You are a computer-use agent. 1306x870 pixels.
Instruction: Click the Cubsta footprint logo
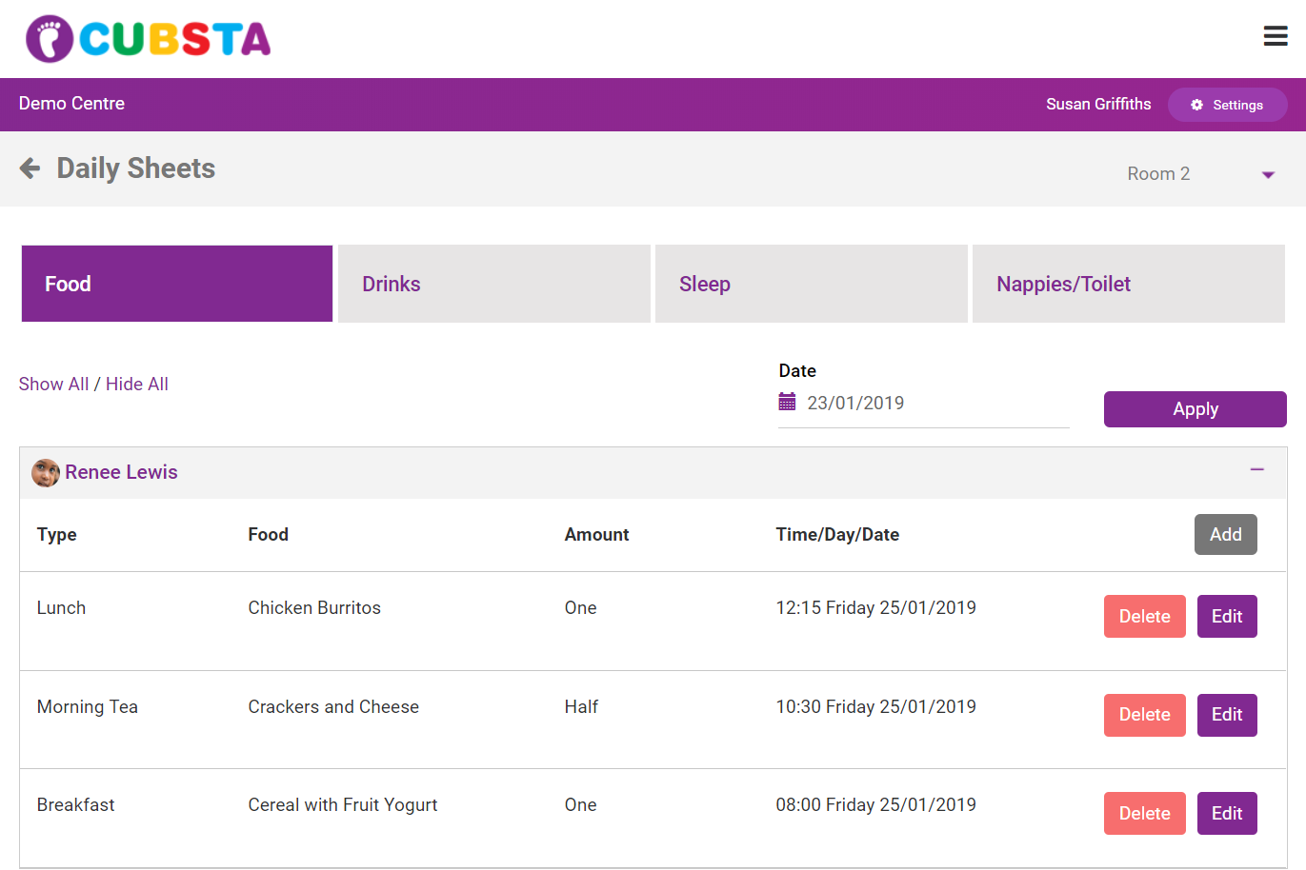(x=50, y=39)
